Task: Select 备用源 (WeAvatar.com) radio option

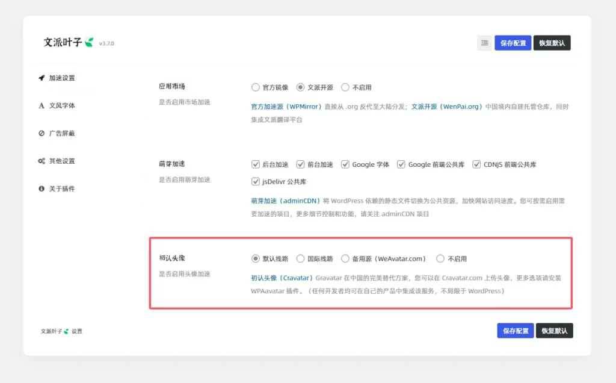Action: pos(345,259)
